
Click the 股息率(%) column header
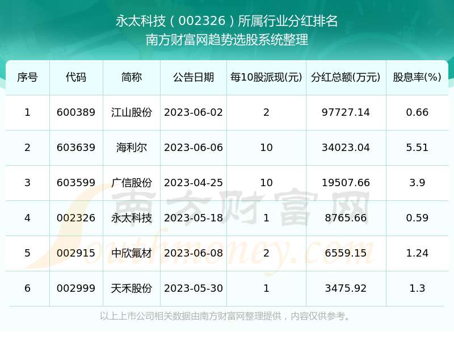pos(417,77)
